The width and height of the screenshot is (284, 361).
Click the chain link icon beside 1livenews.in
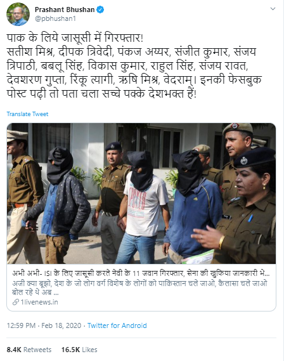pos(15,302)
